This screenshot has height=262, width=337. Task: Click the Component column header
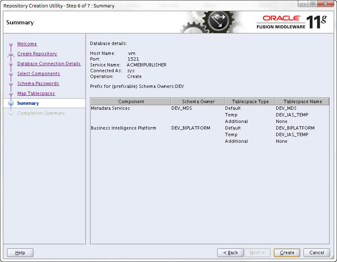(131, 101)
